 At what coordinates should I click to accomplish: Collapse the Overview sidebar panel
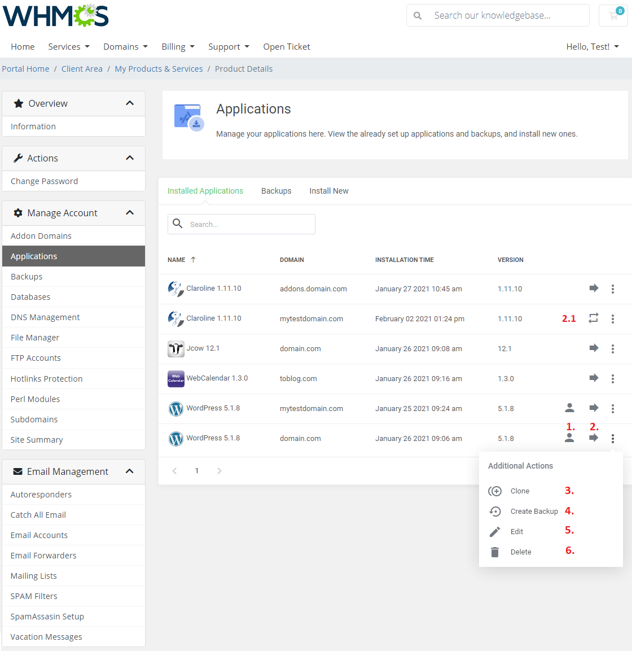pyautogui.click(x=129, y=103)
